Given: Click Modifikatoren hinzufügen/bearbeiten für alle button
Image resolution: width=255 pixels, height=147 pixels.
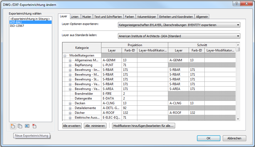Looking at the screenshot, I should [143, 126].
